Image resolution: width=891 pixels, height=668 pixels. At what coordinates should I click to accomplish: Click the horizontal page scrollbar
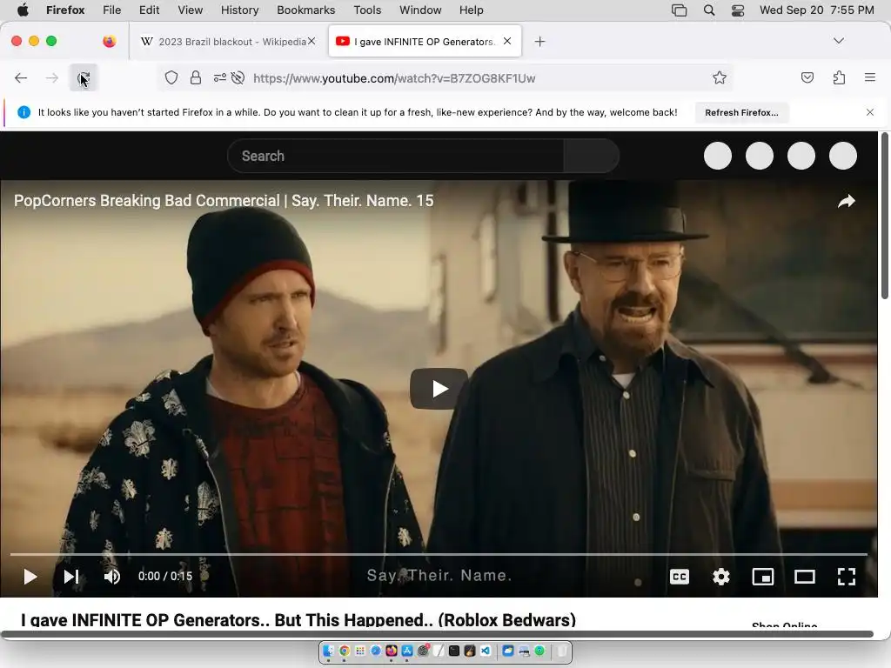pos(437,634)
